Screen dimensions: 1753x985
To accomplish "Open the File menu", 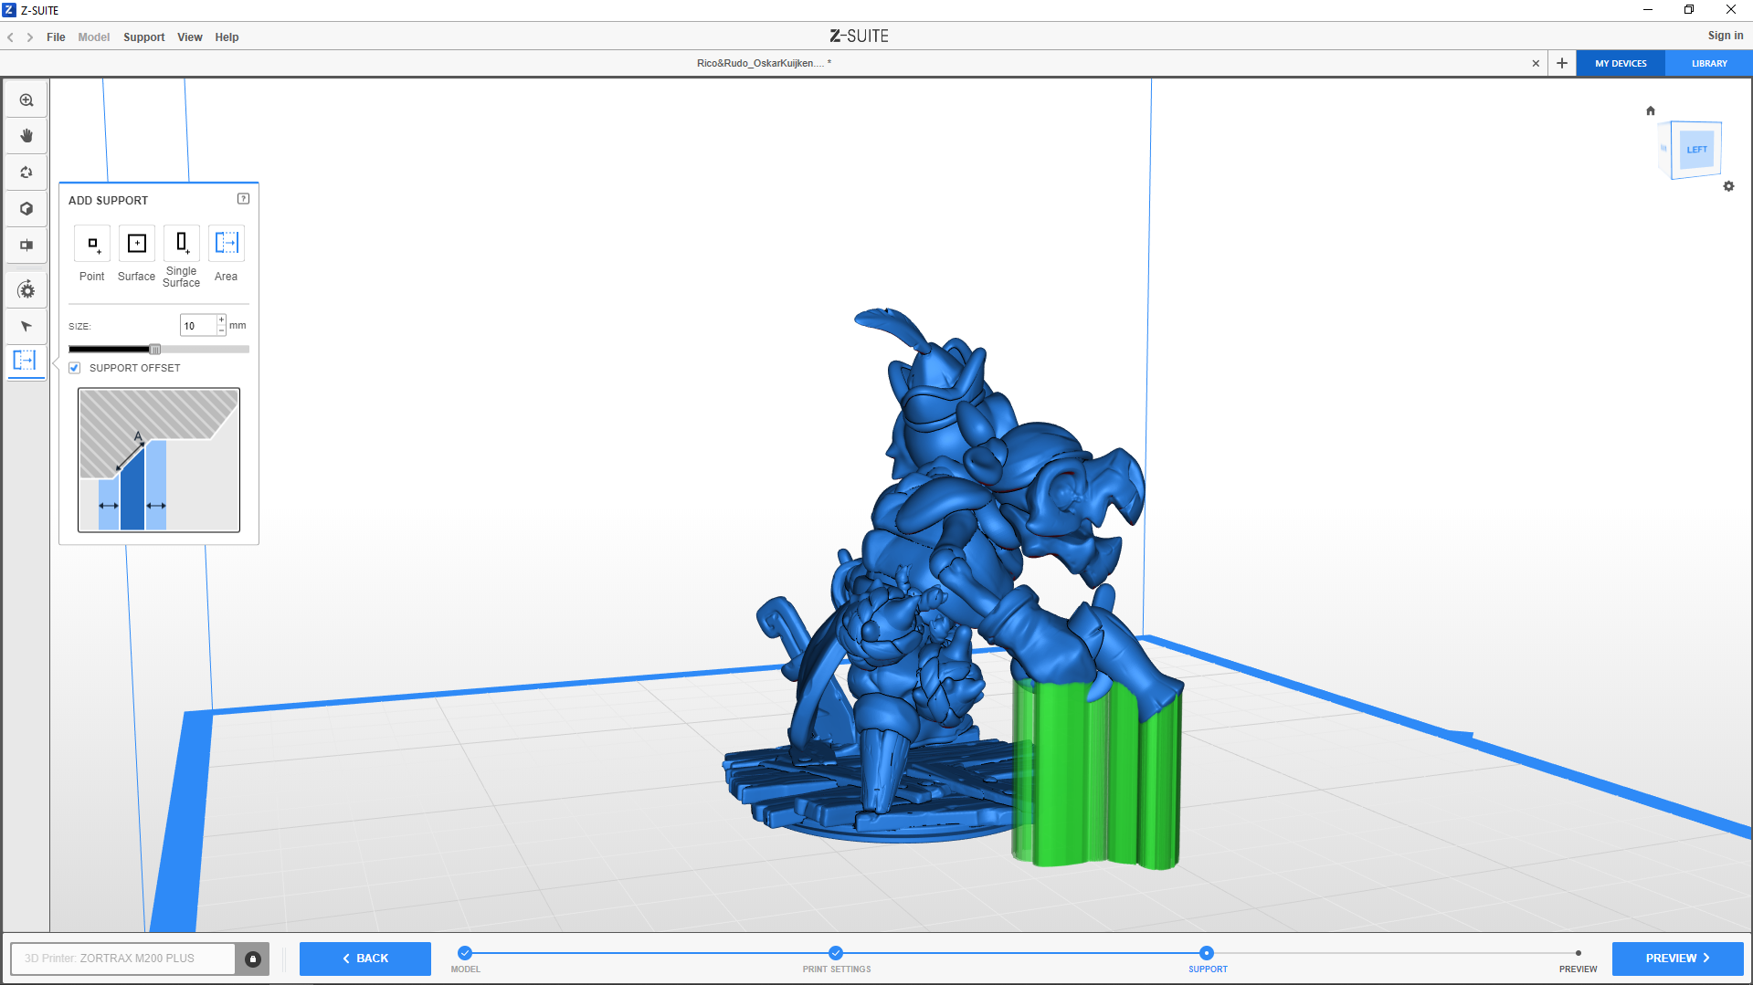I will coord(56,37).
